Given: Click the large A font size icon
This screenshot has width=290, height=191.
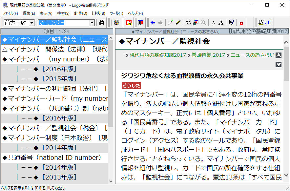Looking at the screenshot, I should [x=221, y=23].
